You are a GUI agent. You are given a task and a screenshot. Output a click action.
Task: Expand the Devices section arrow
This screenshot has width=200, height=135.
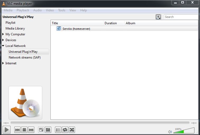point(3,40)
